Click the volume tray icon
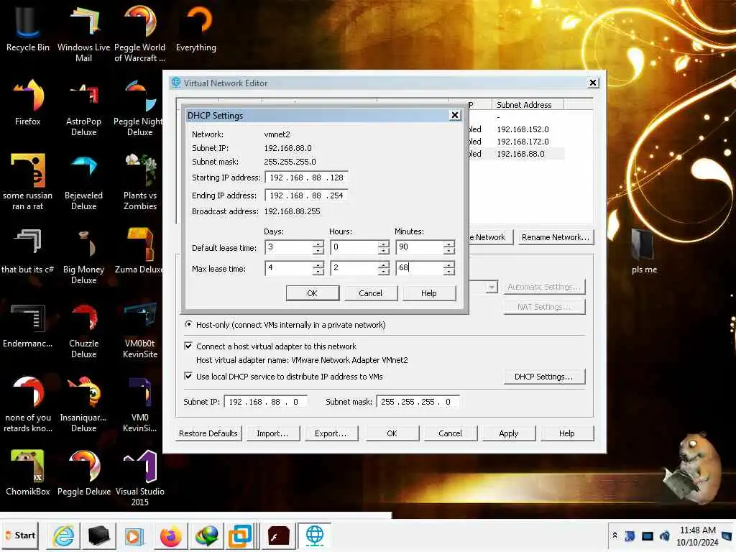The image size is (736, 552). [x=665, y=535]
